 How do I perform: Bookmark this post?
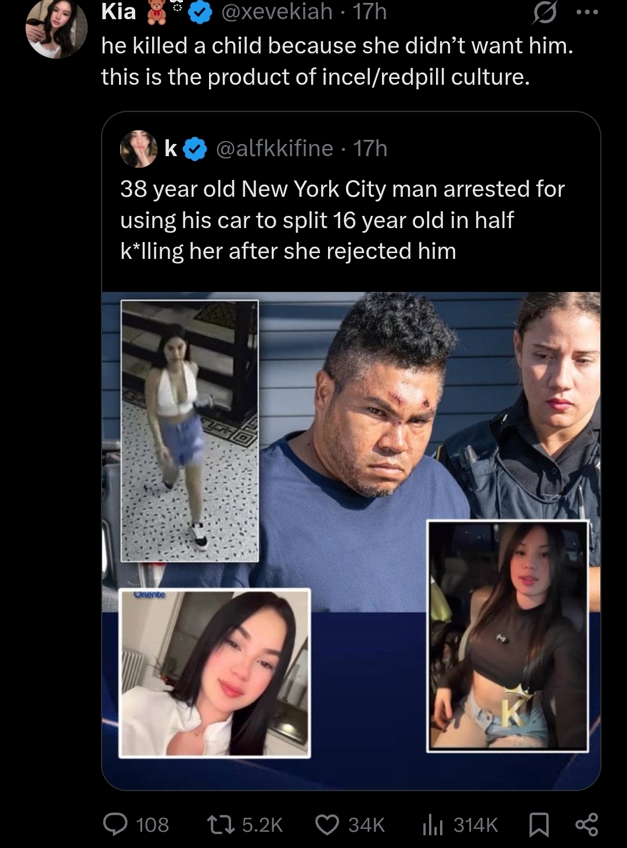pyautogui.click(x=539, y=825)
